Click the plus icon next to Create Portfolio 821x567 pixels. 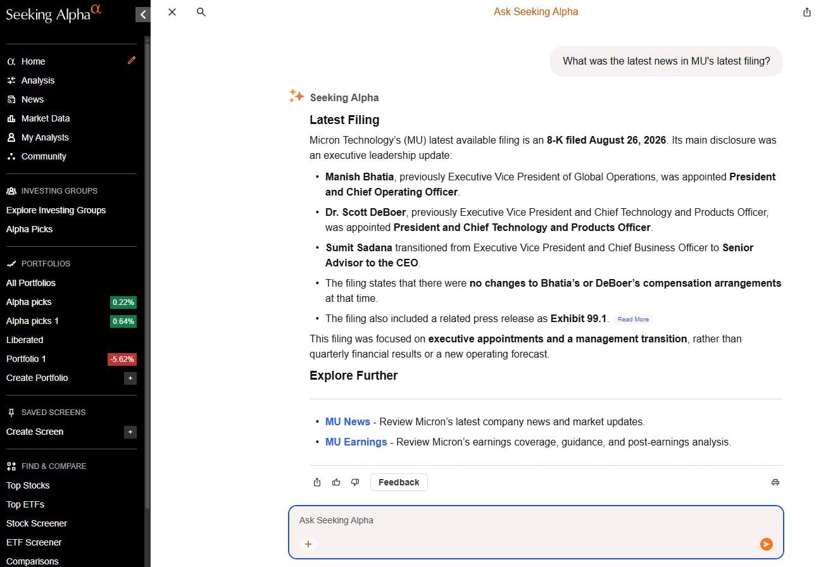coord(130,378)
